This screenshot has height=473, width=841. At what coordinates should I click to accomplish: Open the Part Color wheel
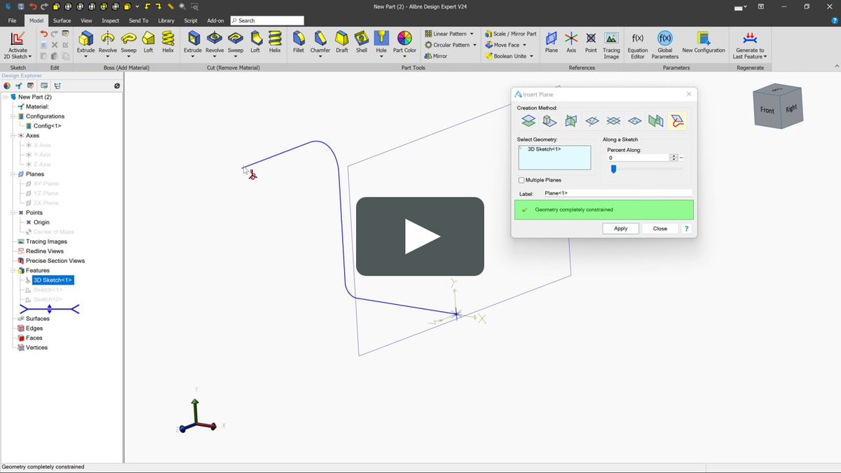pos(404,41)
